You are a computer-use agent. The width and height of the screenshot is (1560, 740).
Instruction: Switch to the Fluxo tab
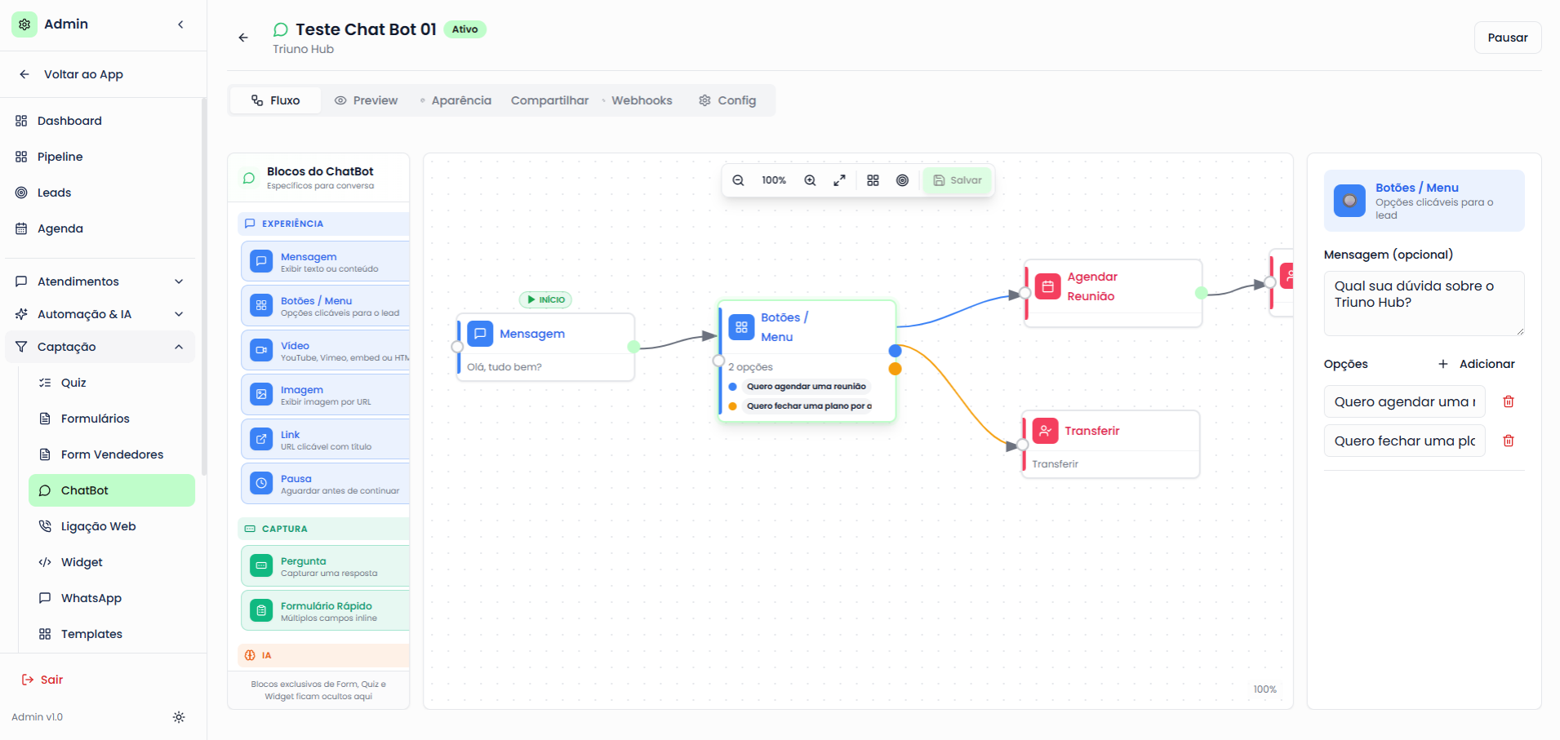[275, 100]
